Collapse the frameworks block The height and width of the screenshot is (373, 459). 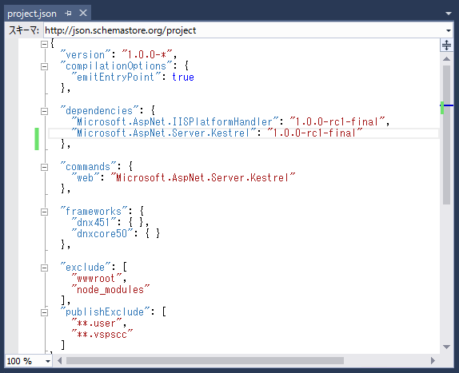[44, 212]
